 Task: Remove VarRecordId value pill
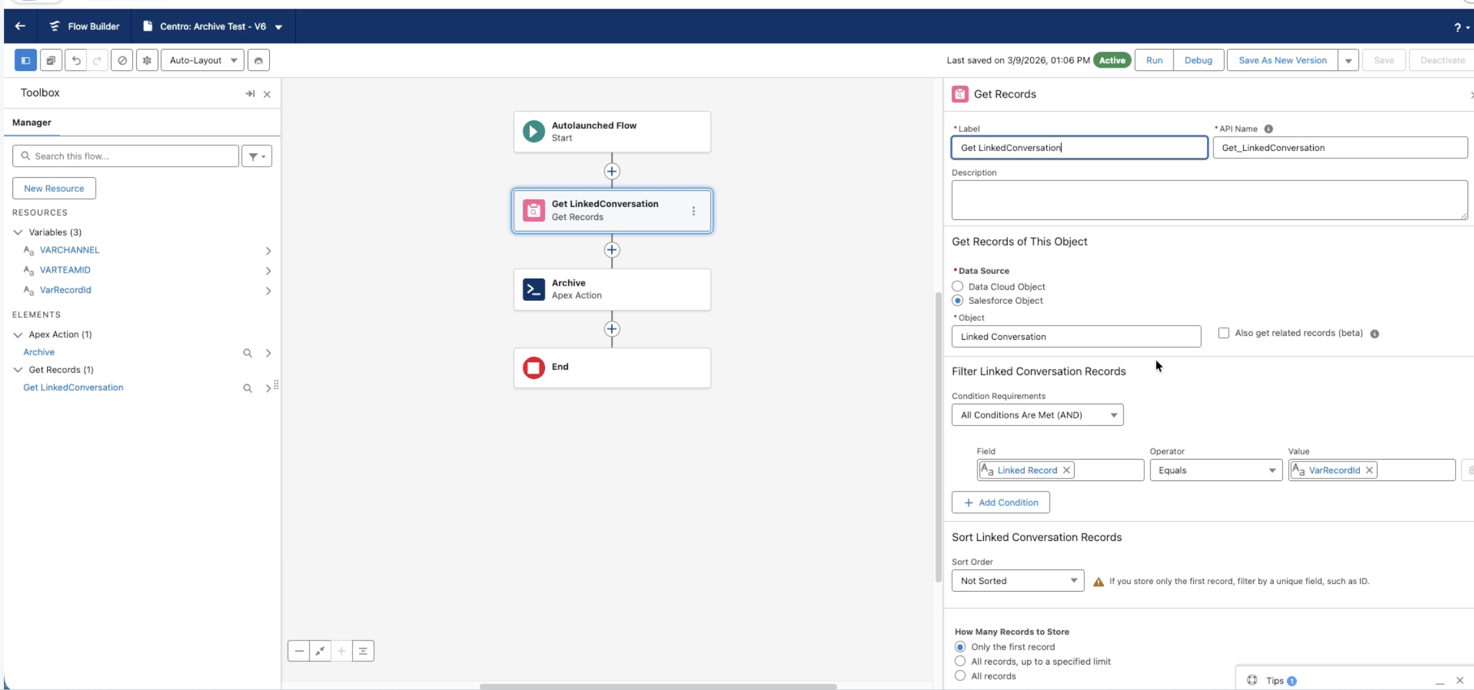pos(1369,470)
